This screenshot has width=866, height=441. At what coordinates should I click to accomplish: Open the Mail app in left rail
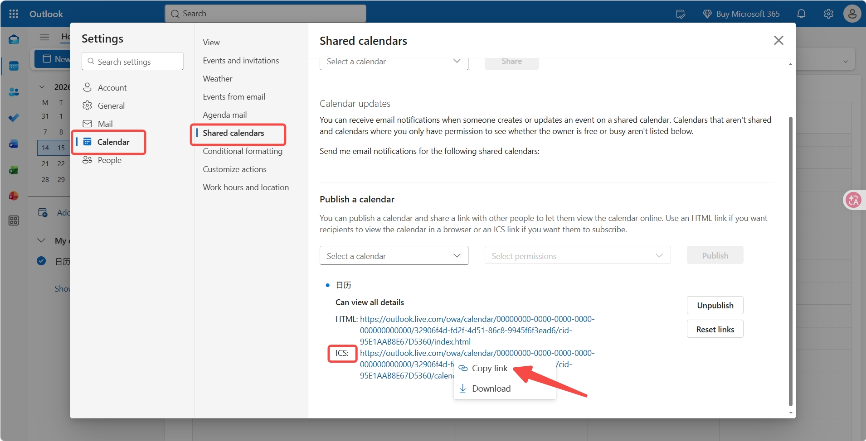14,40
